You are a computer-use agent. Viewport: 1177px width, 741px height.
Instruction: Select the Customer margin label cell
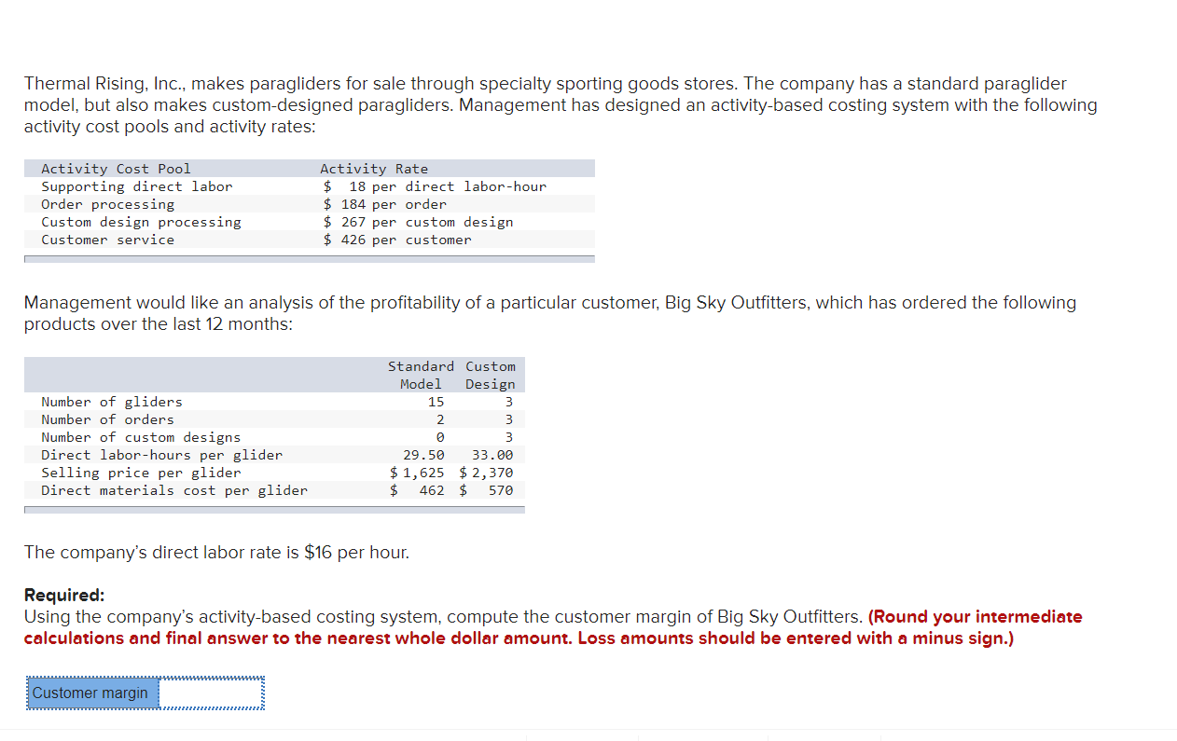90,693
